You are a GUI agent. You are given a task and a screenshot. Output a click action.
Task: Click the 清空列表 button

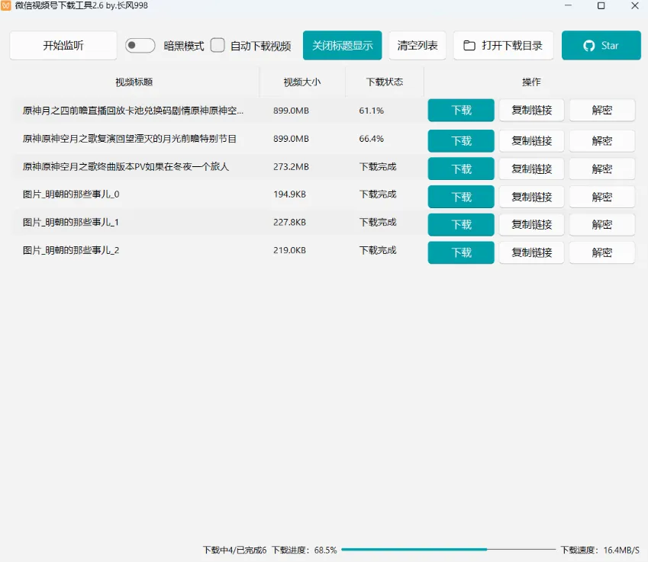(x=417, y=46)
